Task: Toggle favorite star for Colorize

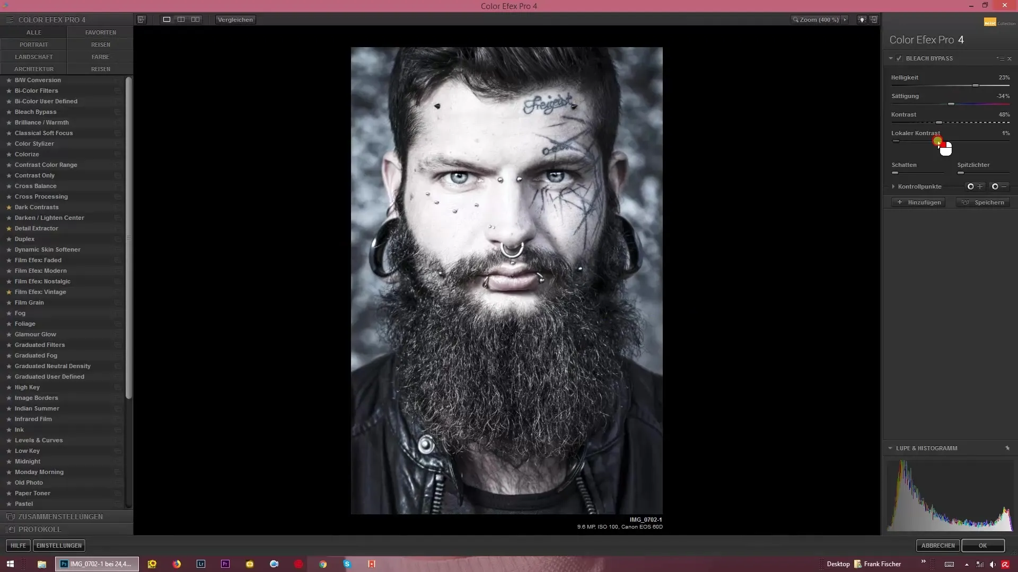Action: (x=9, y=154)
